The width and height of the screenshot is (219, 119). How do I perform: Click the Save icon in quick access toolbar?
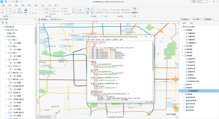click(6, 2)
